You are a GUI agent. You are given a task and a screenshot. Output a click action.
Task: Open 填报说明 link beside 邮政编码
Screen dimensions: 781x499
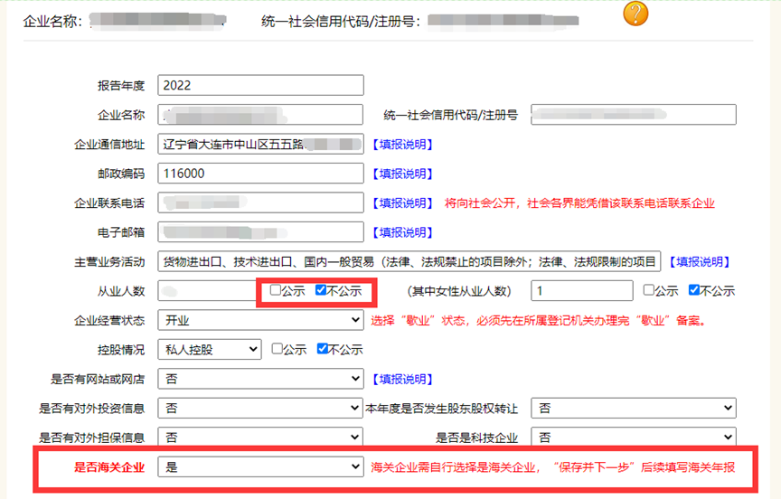[403, 174]
